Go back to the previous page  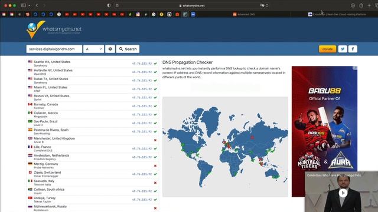37,5
